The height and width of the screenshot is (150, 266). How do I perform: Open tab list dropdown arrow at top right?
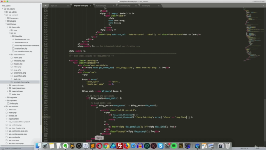[264, 5]
